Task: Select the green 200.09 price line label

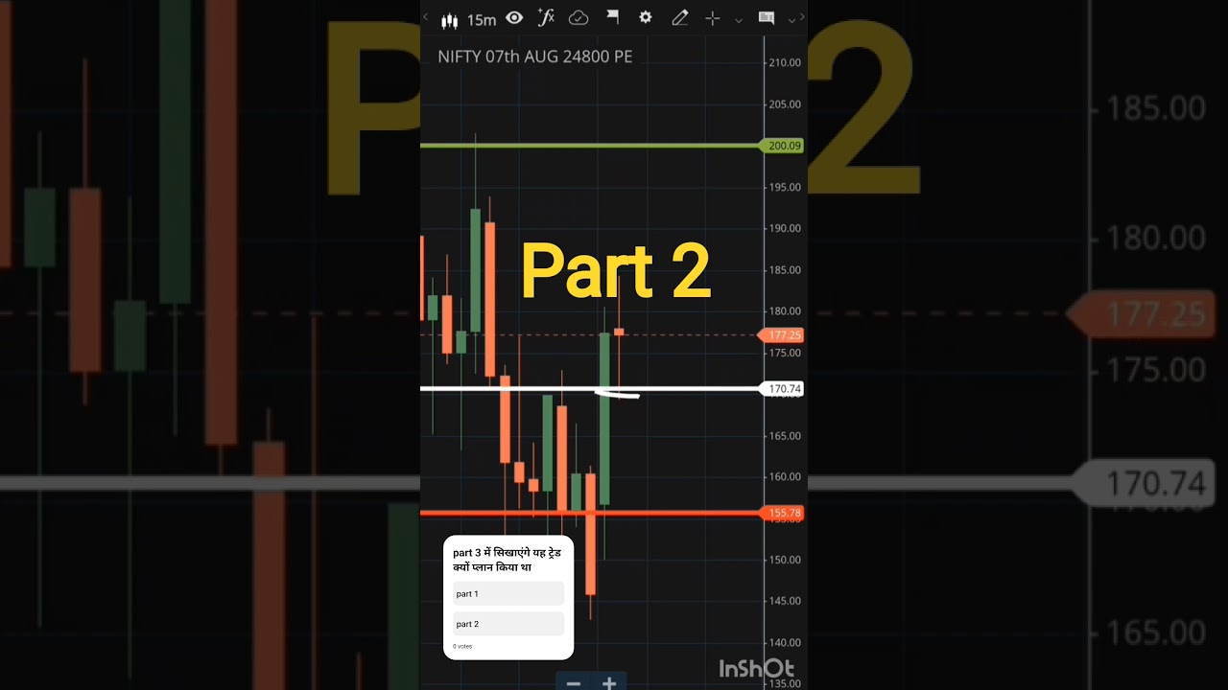Action: (784, 146)
